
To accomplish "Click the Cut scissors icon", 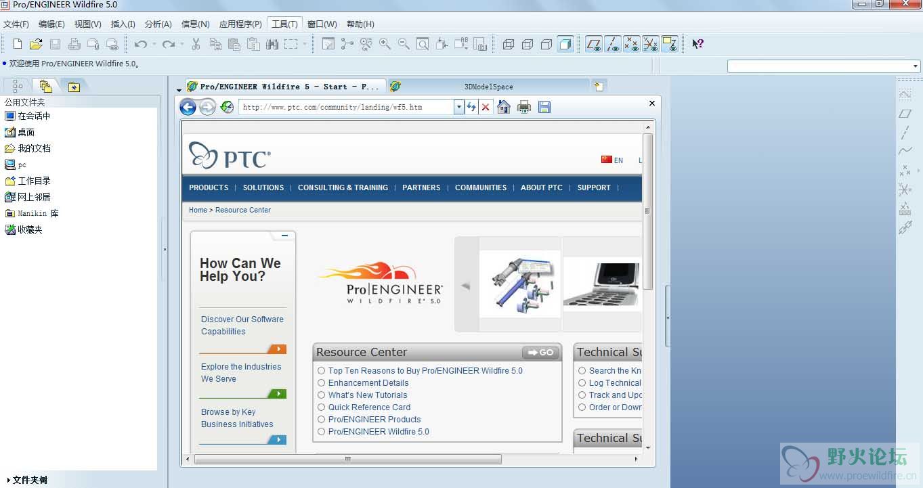I will tap(196, 44).
